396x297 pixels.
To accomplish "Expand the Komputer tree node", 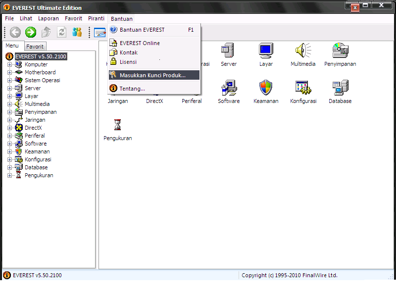I will 9,64.
